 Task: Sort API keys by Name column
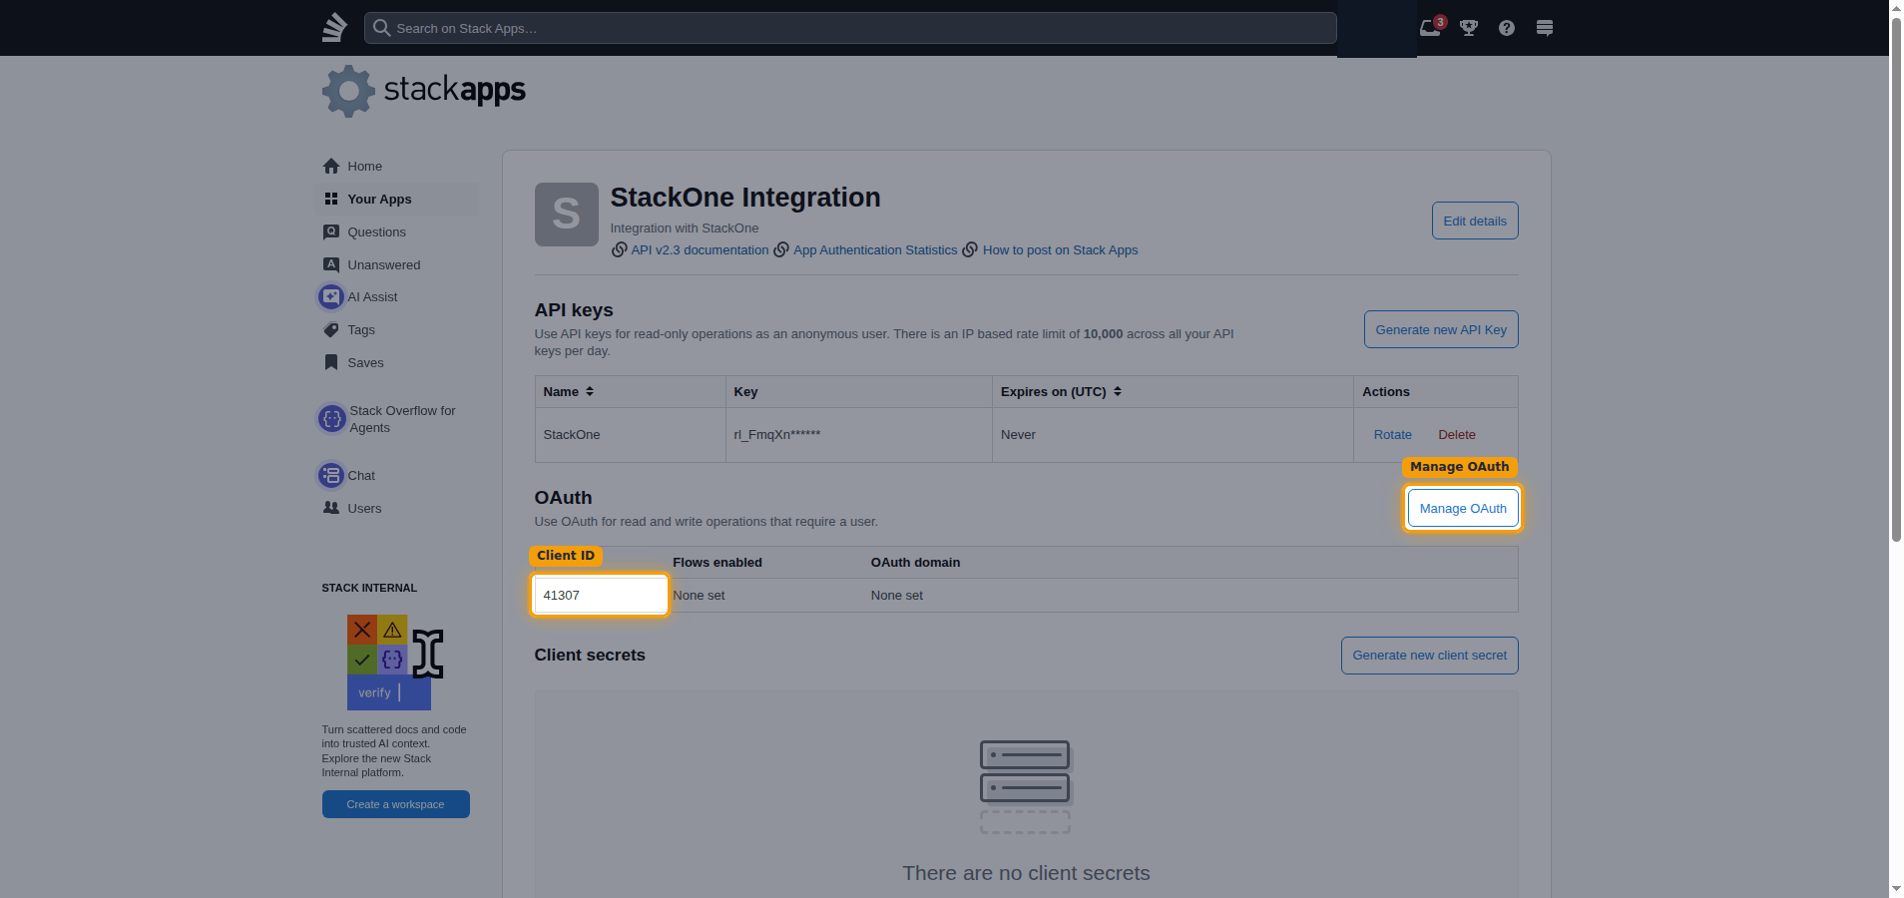coord(569,392)
